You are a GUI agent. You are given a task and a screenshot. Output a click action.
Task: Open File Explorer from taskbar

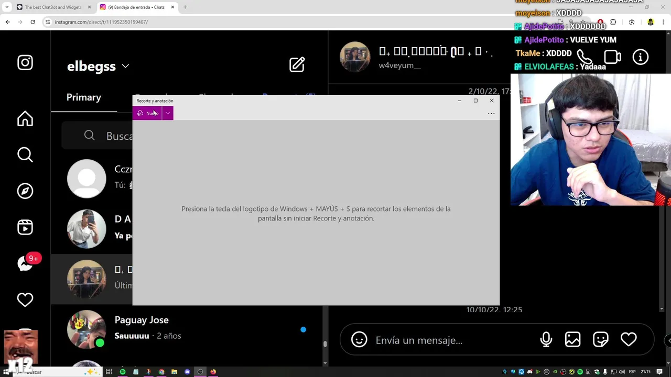point(175,372)
